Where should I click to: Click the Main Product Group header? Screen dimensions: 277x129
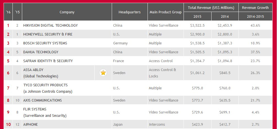click(166, 12)
